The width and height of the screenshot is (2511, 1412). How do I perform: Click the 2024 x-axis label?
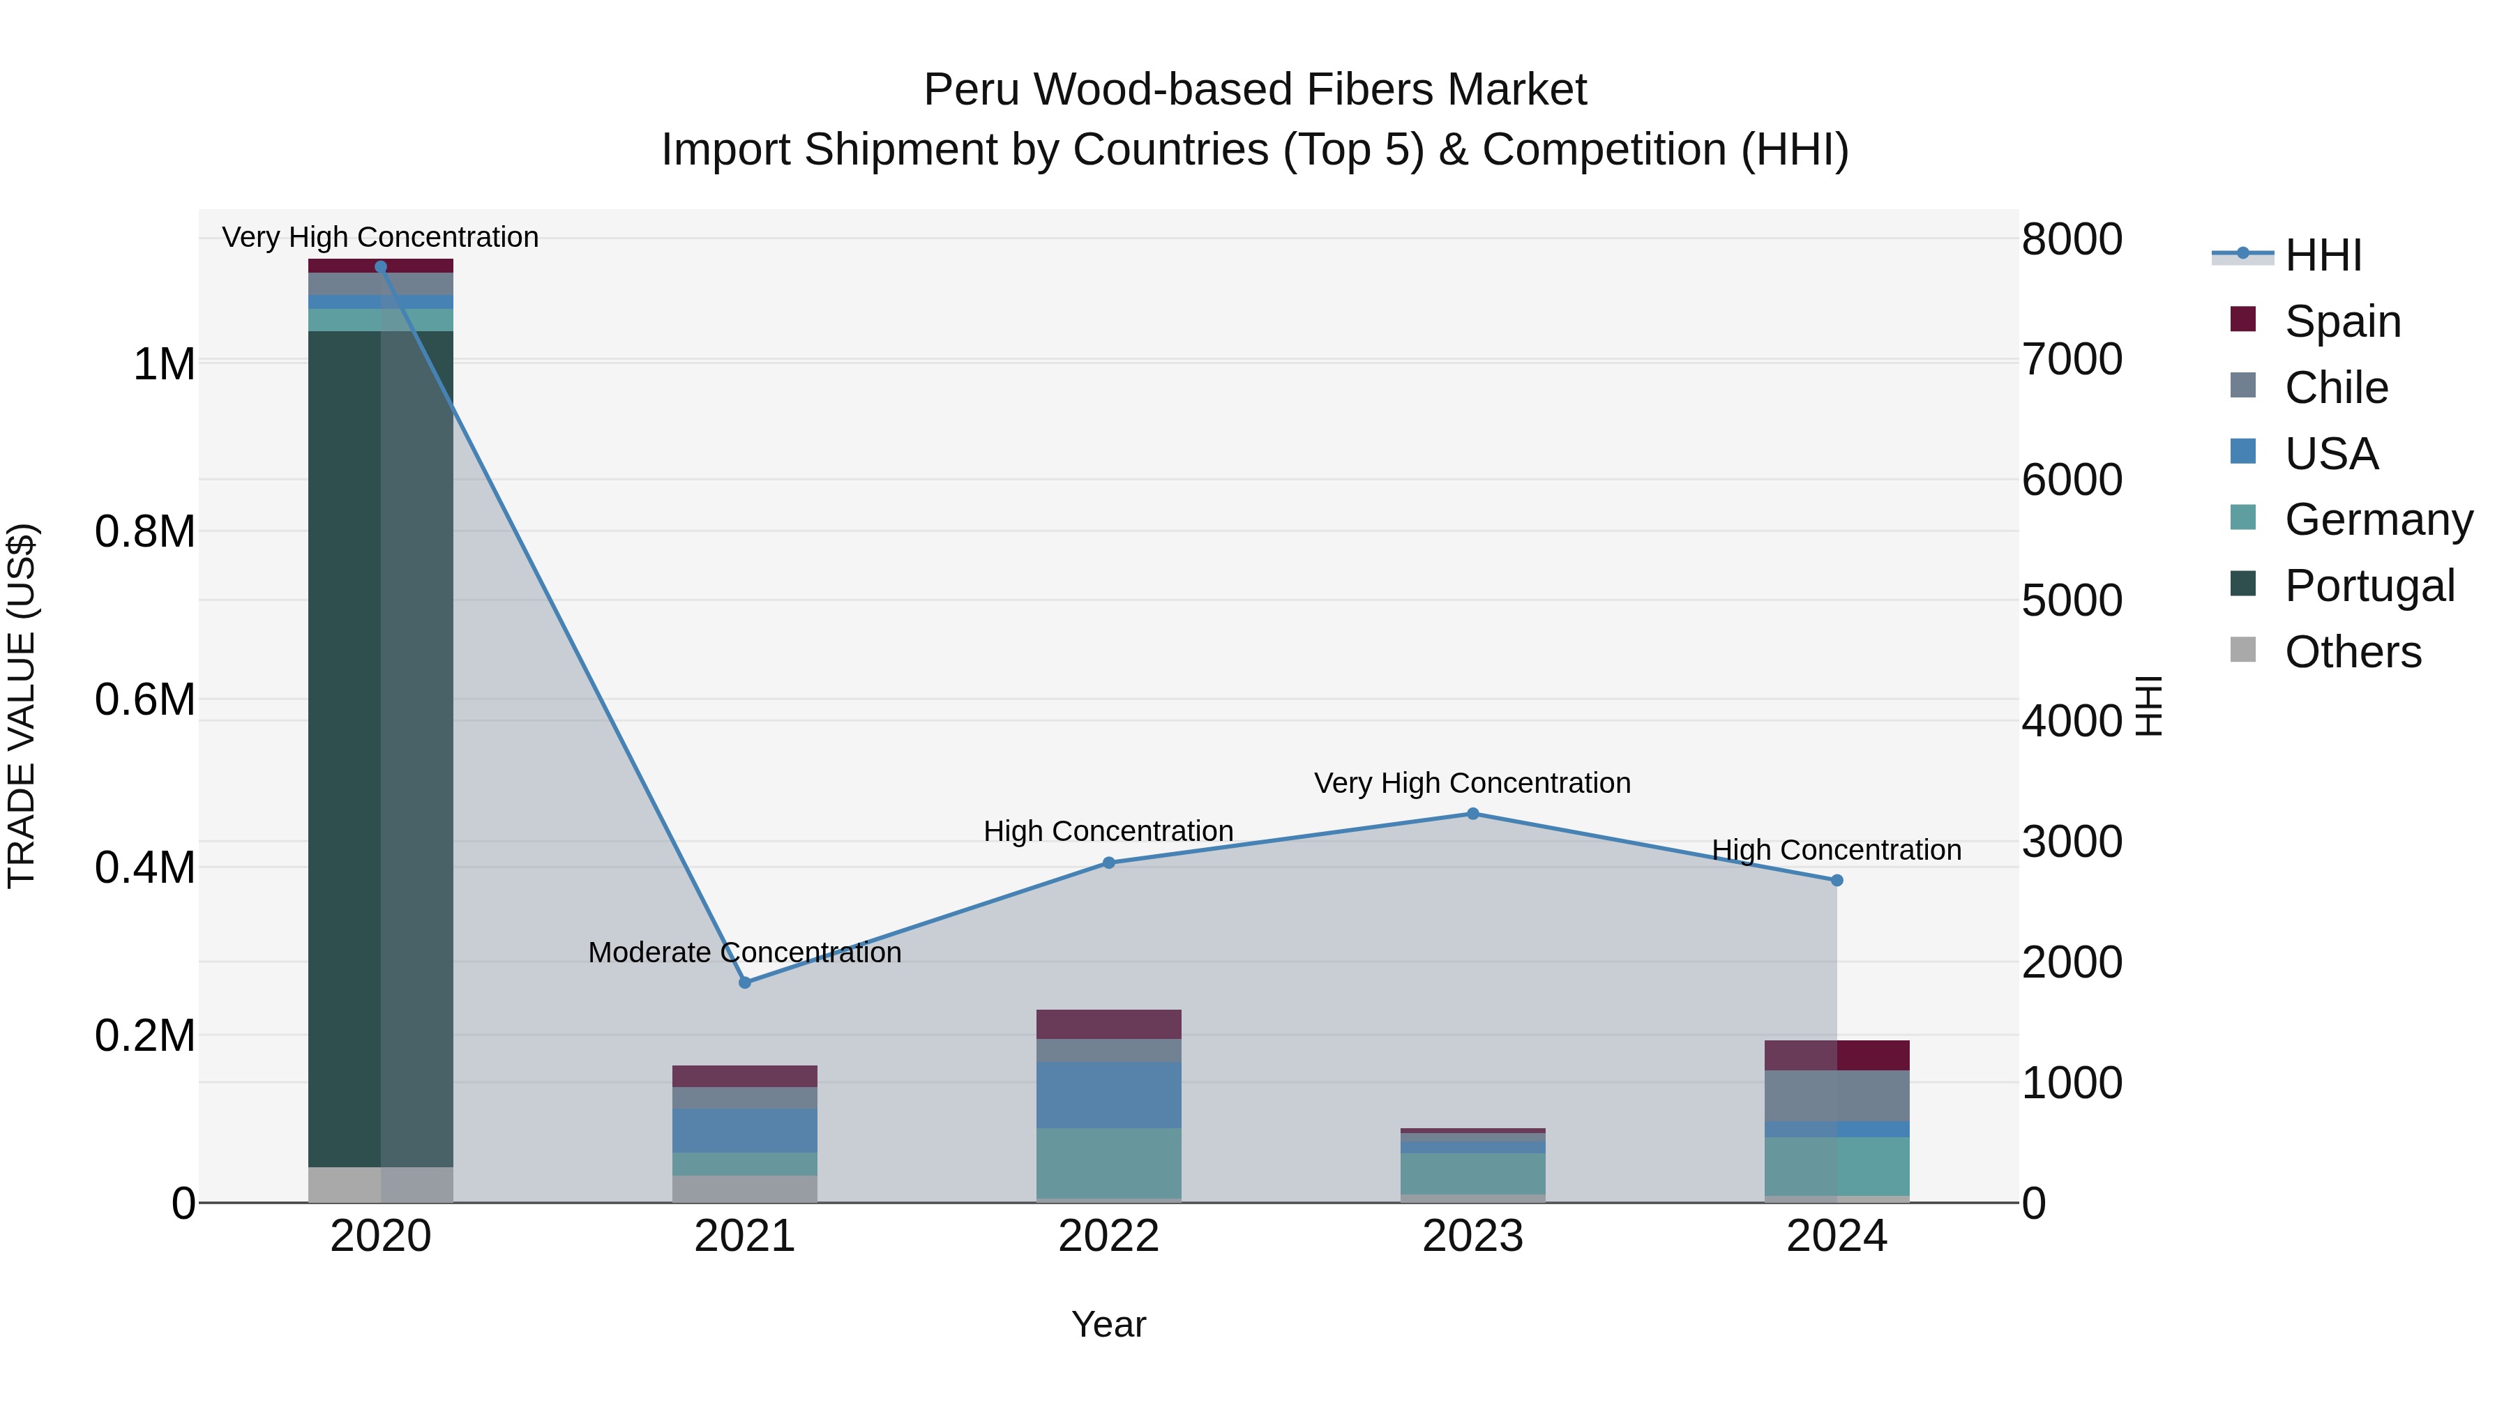(x=1837, y=1236)
